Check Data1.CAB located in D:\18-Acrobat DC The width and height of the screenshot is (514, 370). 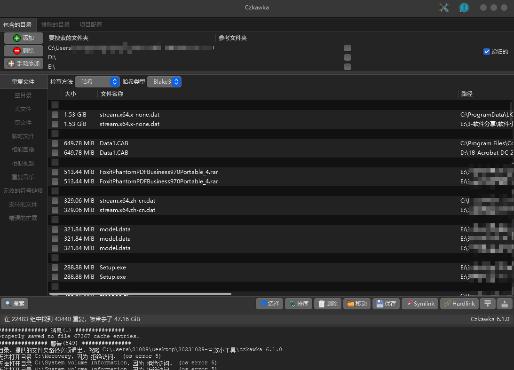click(55, 153)
